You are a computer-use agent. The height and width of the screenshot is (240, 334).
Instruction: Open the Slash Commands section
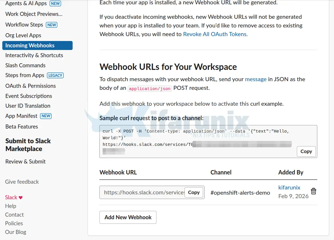[x=25, y=65]
